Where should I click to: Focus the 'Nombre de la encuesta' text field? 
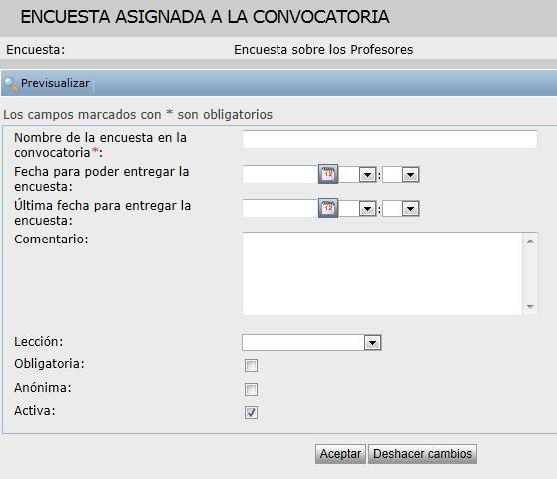[x=389, y=139]
